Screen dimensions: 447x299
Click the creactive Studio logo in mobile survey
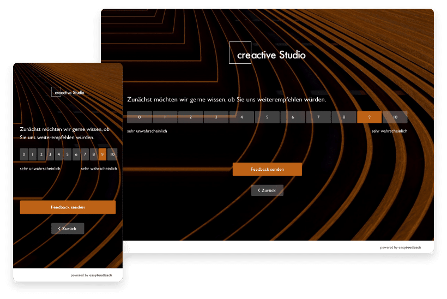(68, 92)
